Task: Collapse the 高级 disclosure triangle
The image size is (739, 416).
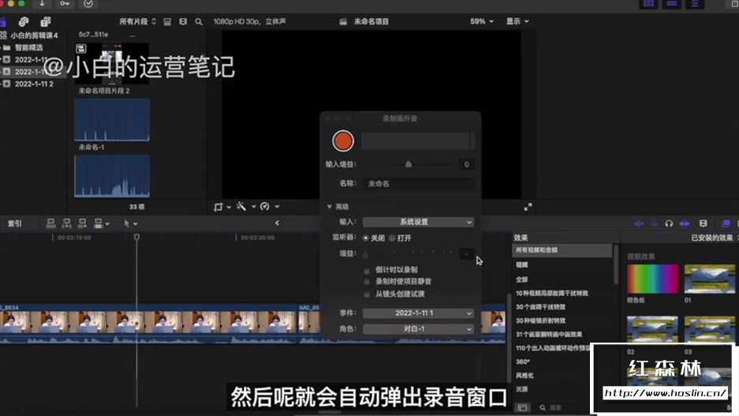Action: point(329,207)
